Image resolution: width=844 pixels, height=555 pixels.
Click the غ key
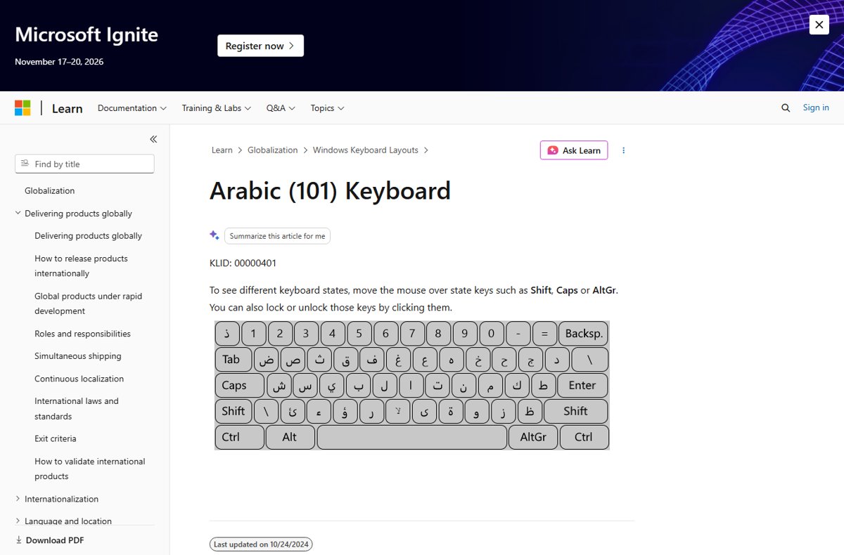(x=398, y=359)
